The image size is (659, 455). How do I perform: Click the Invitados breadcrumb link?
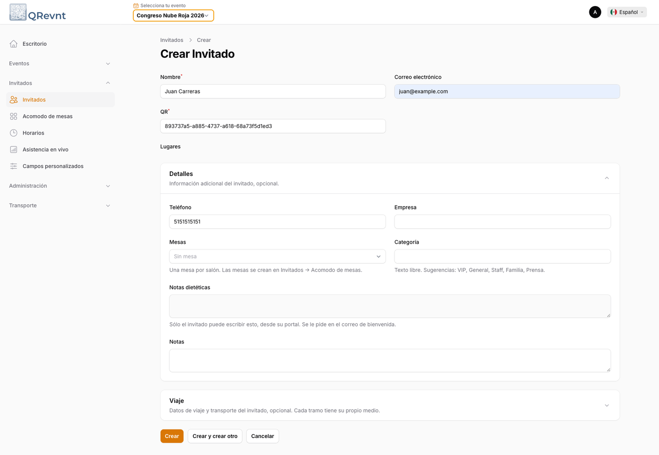[172, 40]
